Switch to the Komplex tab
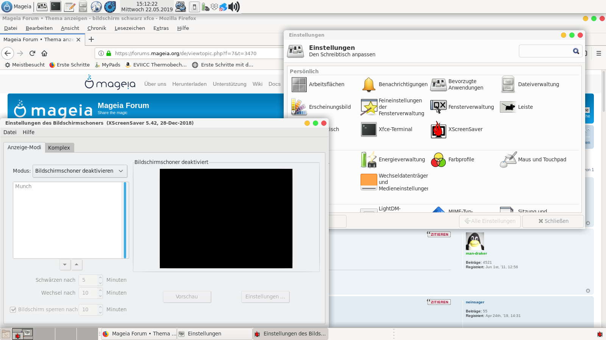The image size is (606, 340). (x=59, y=148)
